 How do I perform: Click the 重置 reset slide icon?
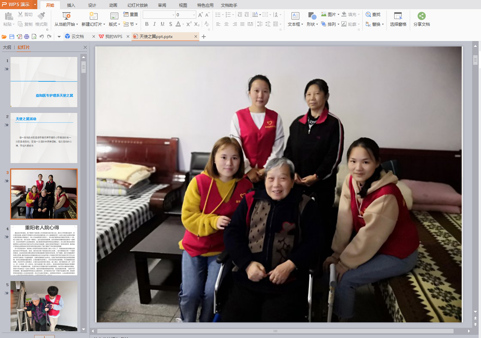click(x=126, y=15)
